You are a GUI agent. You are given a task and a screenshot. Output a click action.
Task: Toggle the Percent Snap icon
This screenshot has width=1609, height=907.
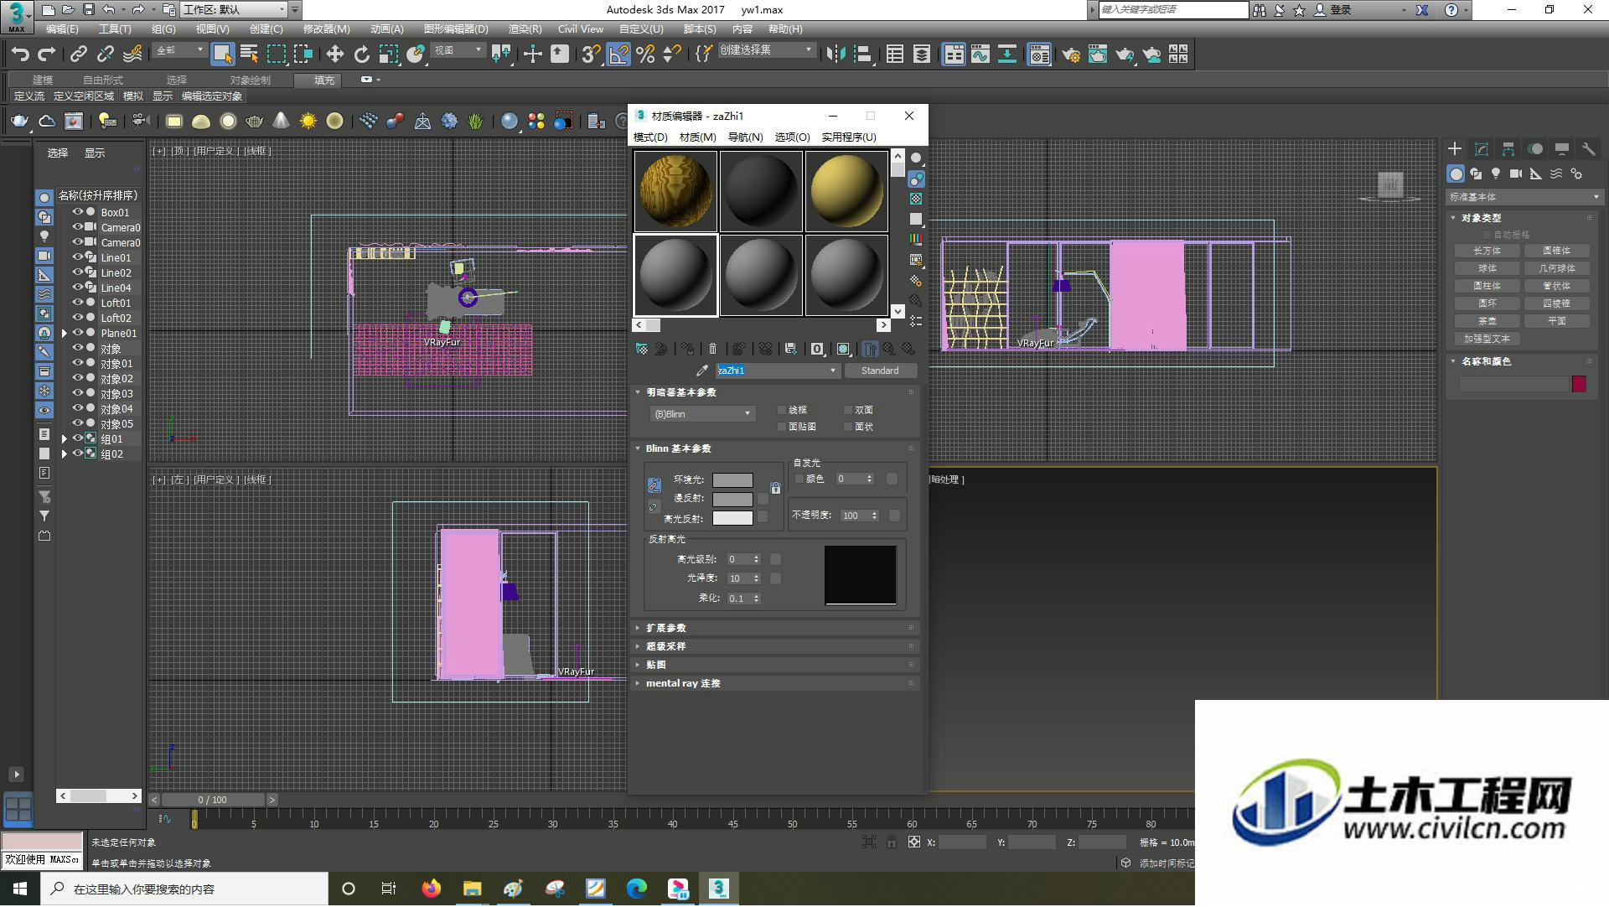[x=645, y=54]
